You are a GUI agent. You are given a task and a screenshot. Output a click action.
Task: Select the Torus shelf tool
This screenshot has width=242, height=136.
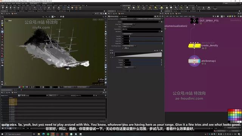pyautogui.click(x=14, y=8)
